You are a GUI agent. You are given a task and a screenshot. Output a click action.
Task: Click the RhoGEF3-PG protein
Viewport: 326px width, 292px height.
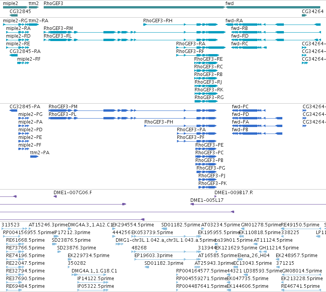206,172
